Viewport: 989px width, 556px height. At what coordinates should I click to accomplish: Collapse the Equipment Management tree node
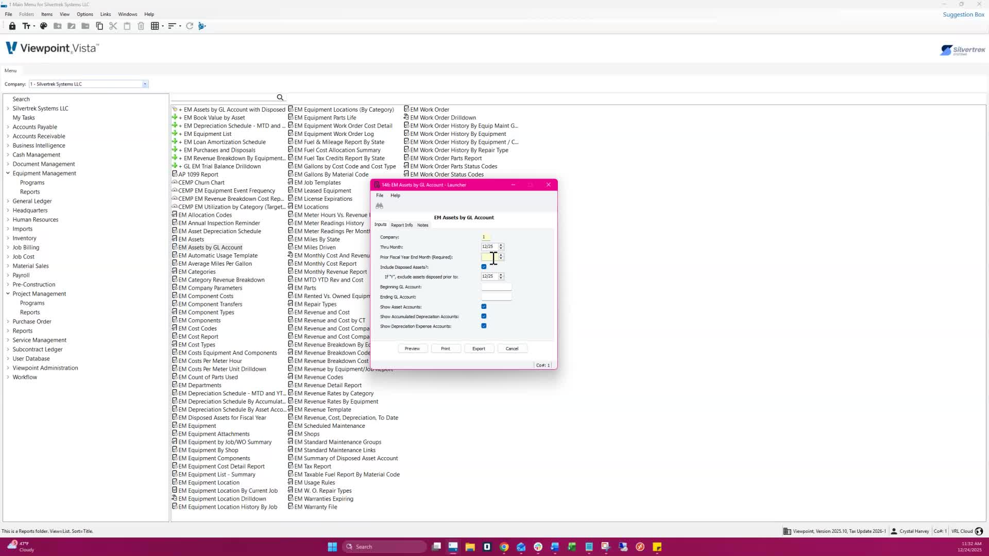[8, 173]
